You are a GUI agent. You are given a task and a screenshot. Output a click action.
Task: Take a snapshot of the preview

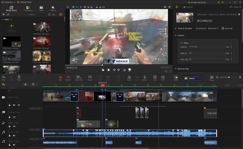165,7
